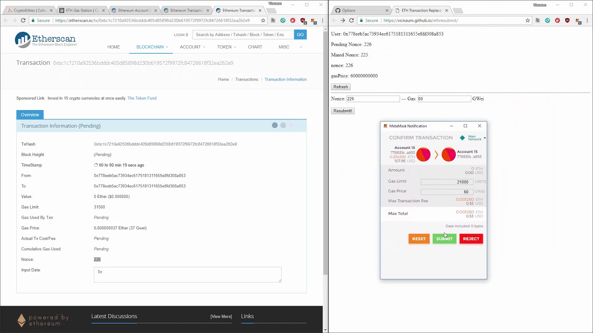
Task: Open the CHART nav item
Action: [x=255, y=47]
